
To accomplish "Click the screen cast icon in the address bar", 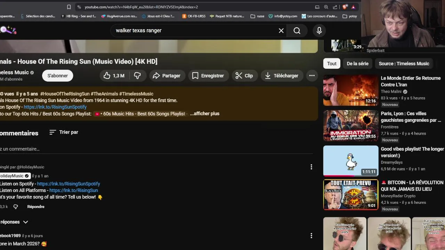I will coord(317,7).
